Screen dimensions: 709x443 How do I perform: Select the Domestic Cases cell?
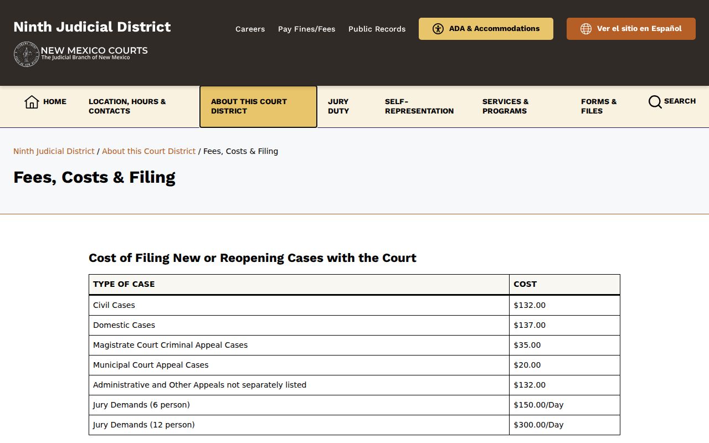(x=299, y=325)
